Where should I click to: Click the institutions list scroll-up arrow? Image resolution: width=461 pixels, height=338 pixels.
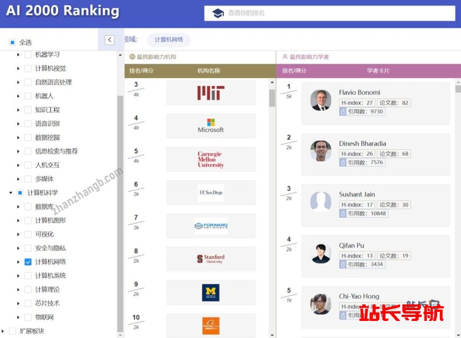coord(272,83)
